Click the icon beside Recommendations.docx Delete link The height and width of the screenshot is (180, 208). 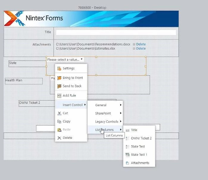point(134,44)
